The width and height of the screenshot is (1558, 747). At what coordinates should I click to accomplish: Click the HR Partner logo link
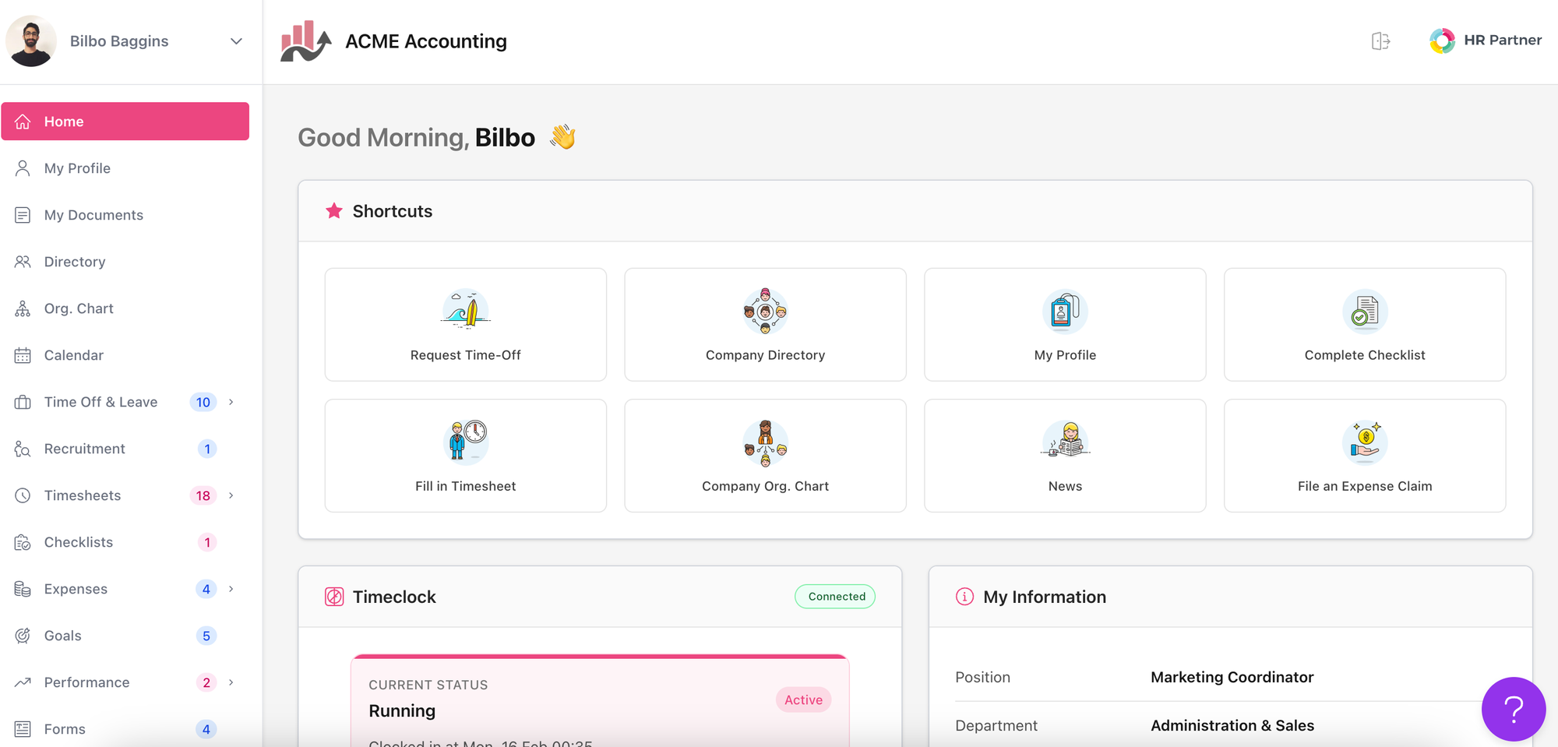click(x=1486, y=41)
